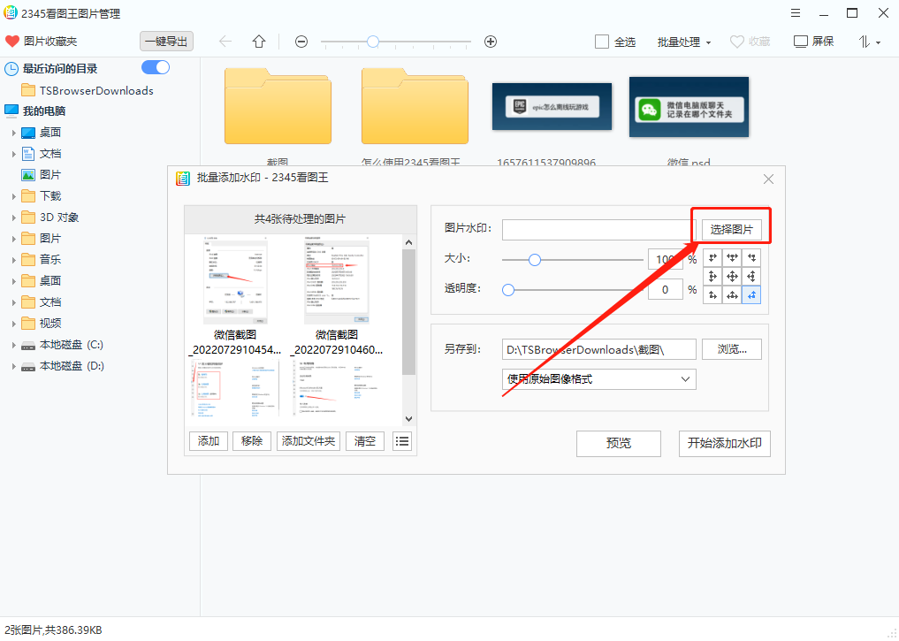Viewport: 899px width, 641px height.
Task: Select the 微信截图_2022072910454 thumbnail
Action: [233, 281]
